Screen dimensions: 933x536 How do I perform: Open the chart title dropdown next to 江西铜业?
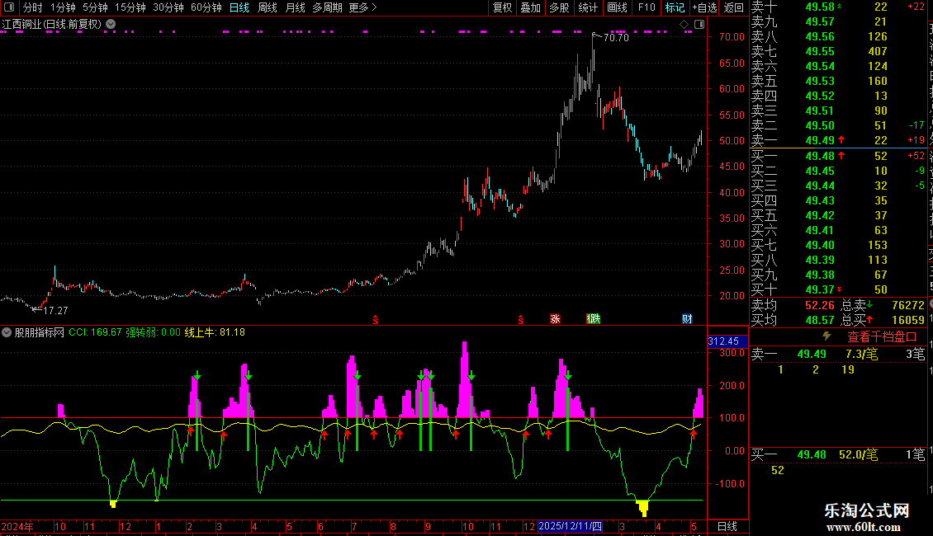click(x=111, y=24)
